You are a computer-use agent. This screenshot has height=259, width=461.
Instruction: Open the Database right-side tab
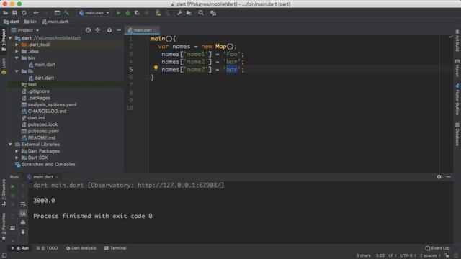tap(457, 135)
